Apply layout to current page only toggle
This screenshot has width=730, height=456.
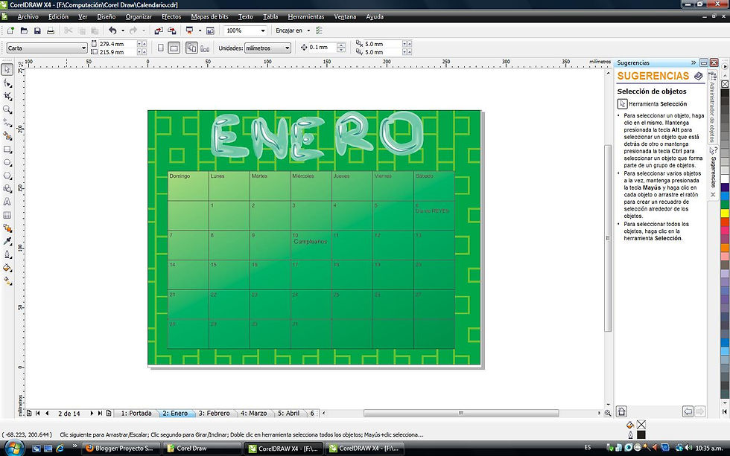[x=205, y=48]
